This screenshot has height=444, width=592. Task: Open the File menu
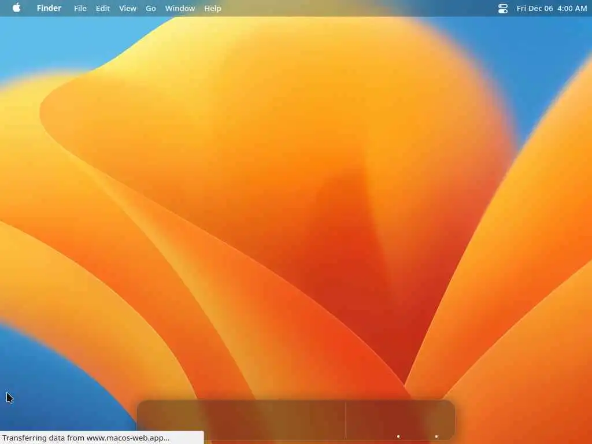pyautogui.click(x=80, y=8)
